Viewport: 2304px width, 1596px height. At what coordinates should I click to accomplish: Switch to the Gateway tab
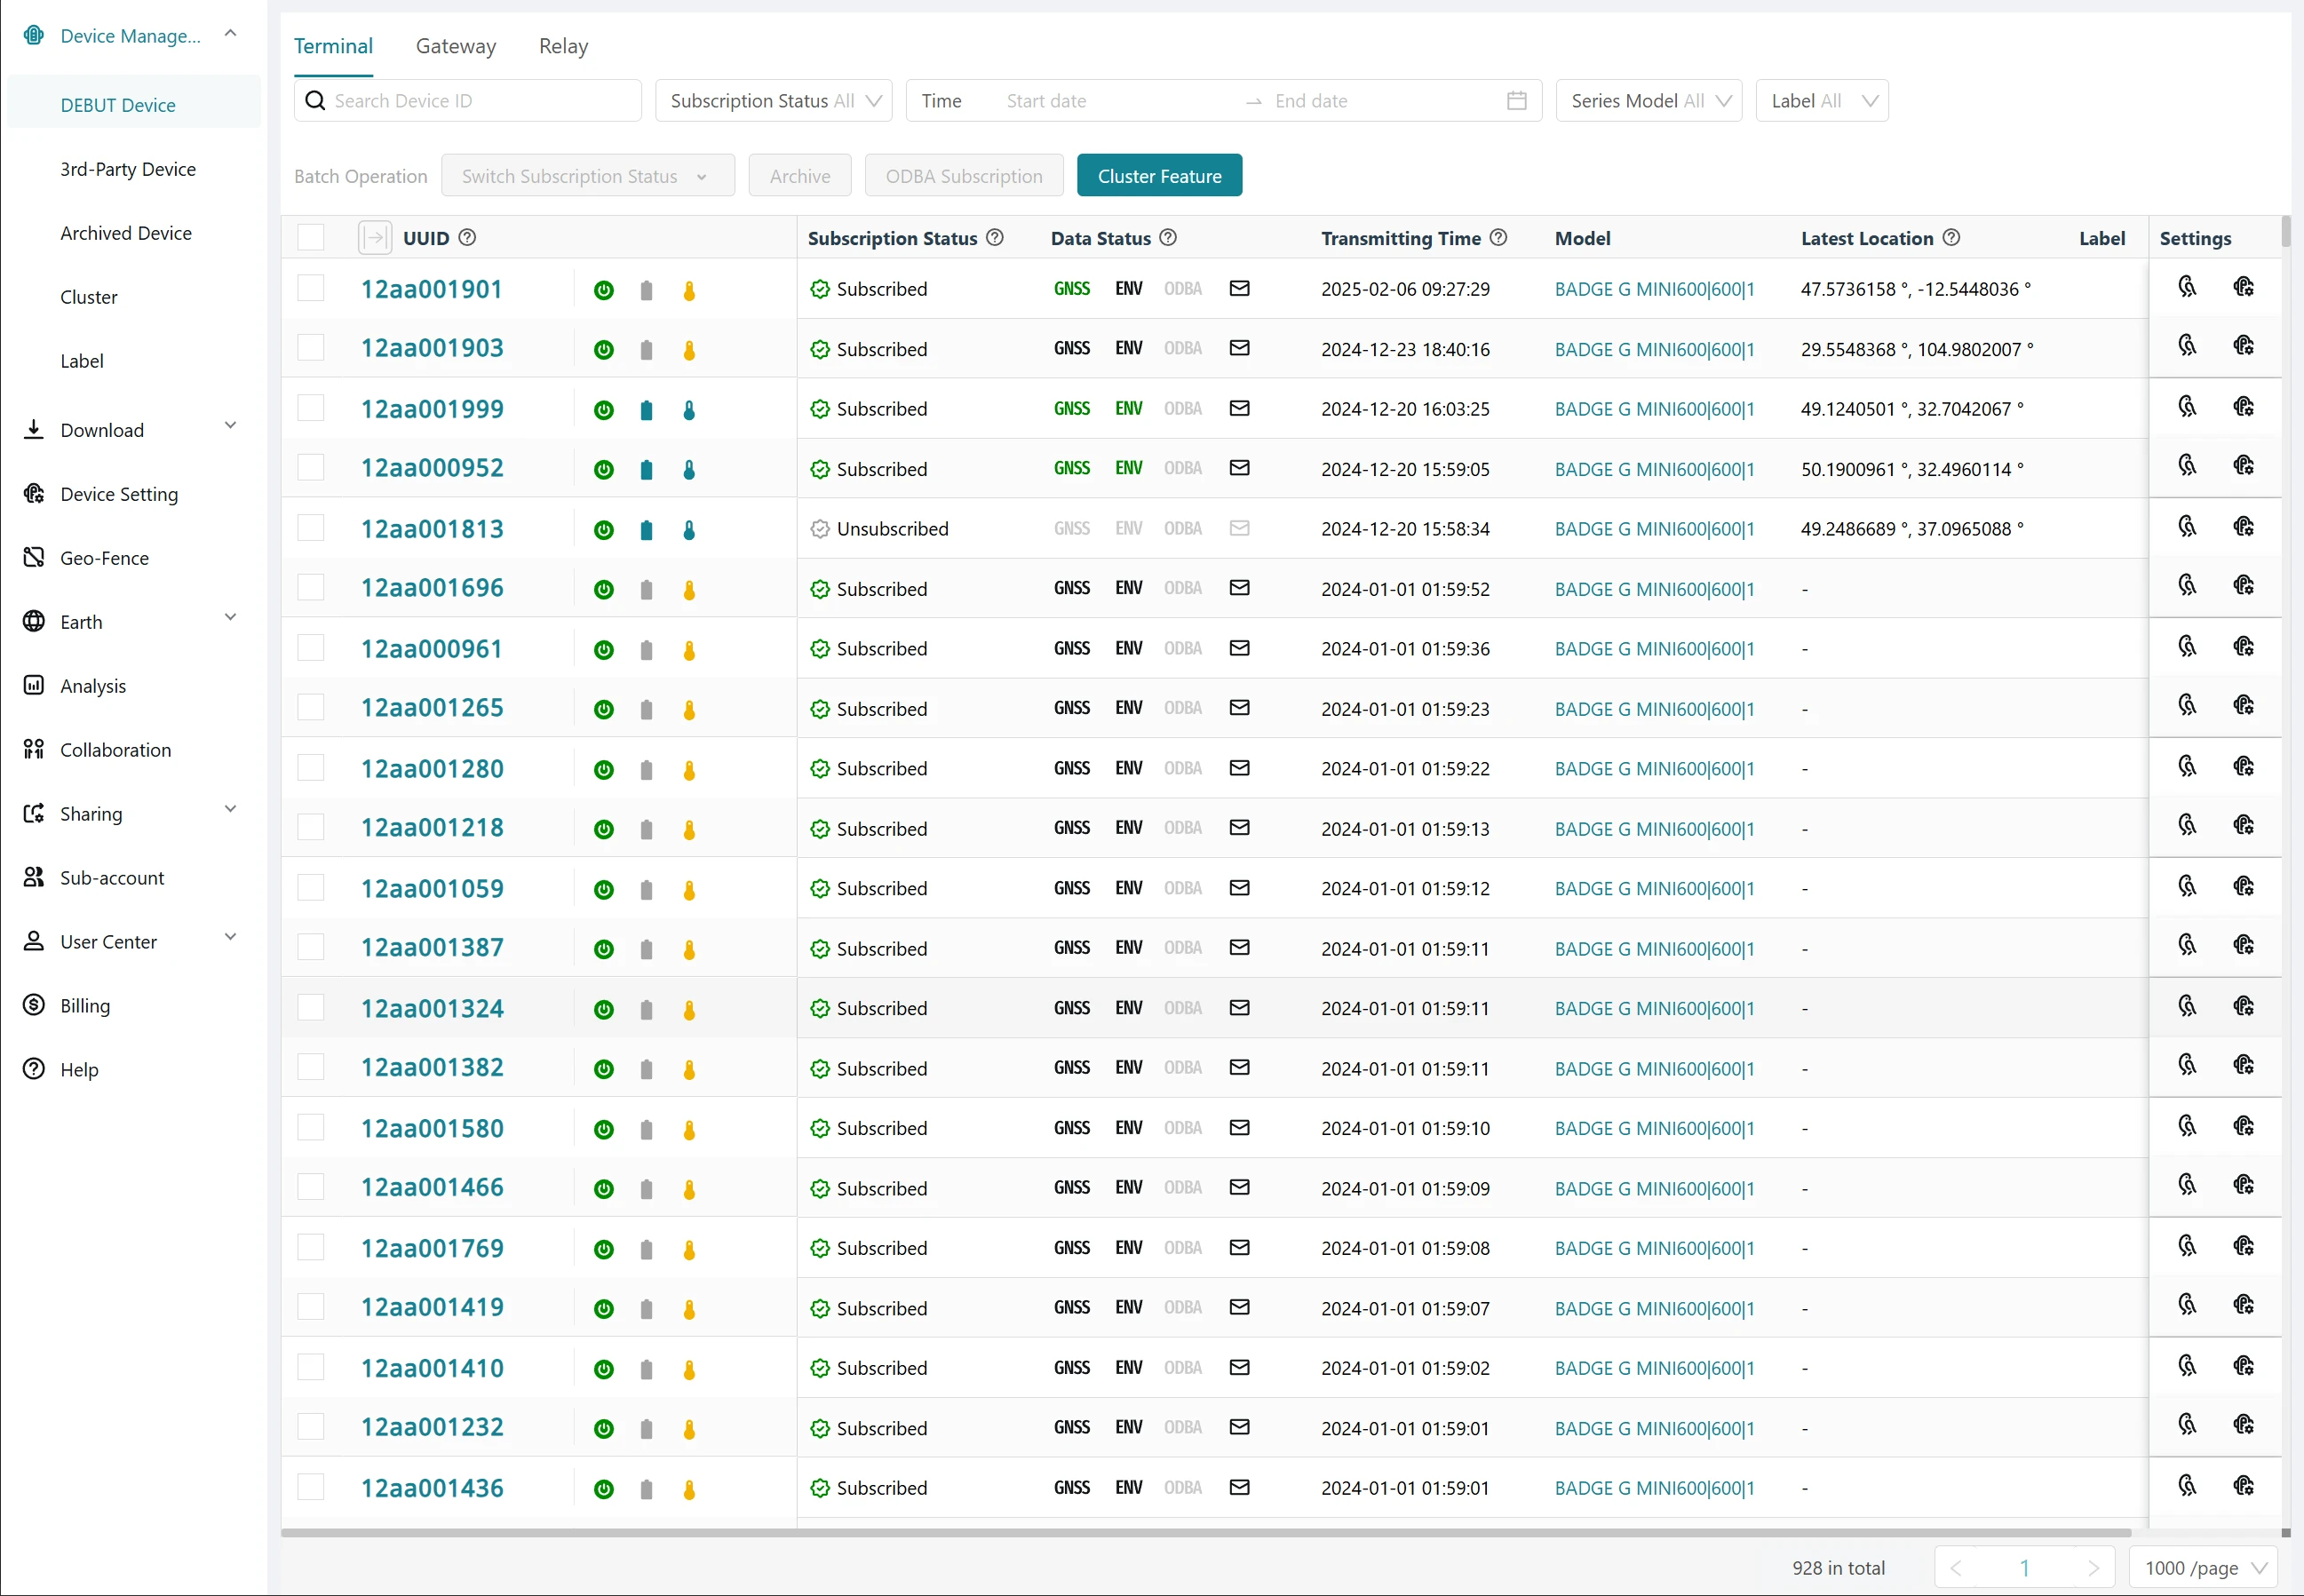(455, 46)
